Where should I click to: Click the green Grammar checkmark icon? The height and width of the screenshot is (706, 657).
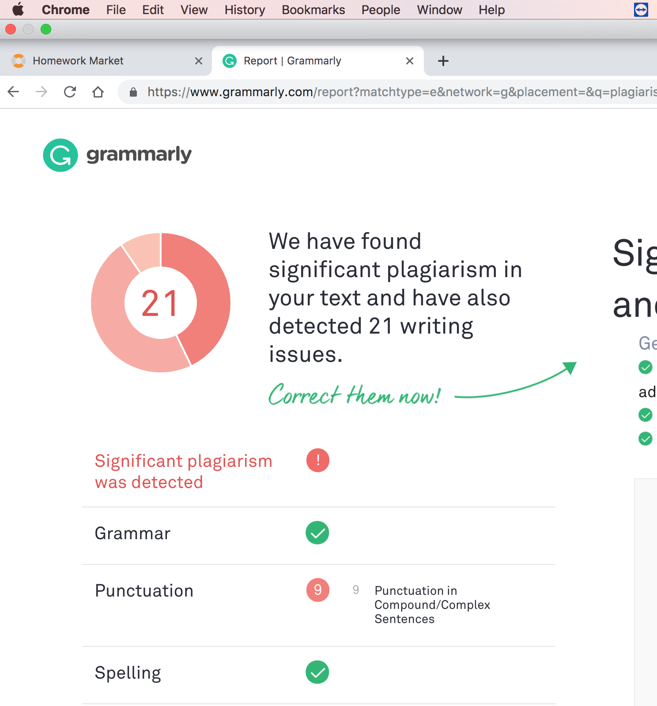coord(317,533)
